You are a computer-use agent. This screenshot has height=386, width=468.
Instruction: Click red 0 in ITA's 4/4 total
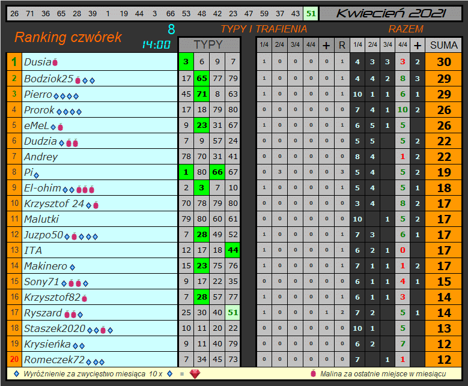[403, 250]
